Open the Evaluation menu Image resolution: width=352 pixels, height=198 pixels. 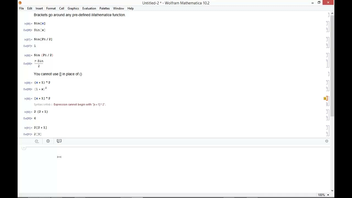coord(89,8)
